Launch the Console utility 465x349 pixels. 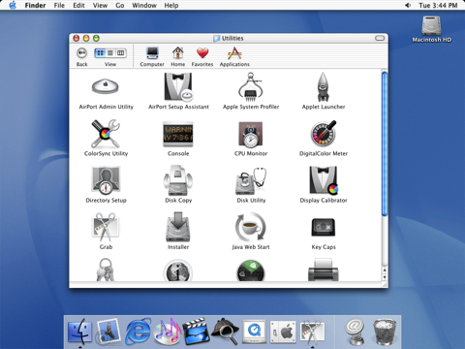(178, 134)
